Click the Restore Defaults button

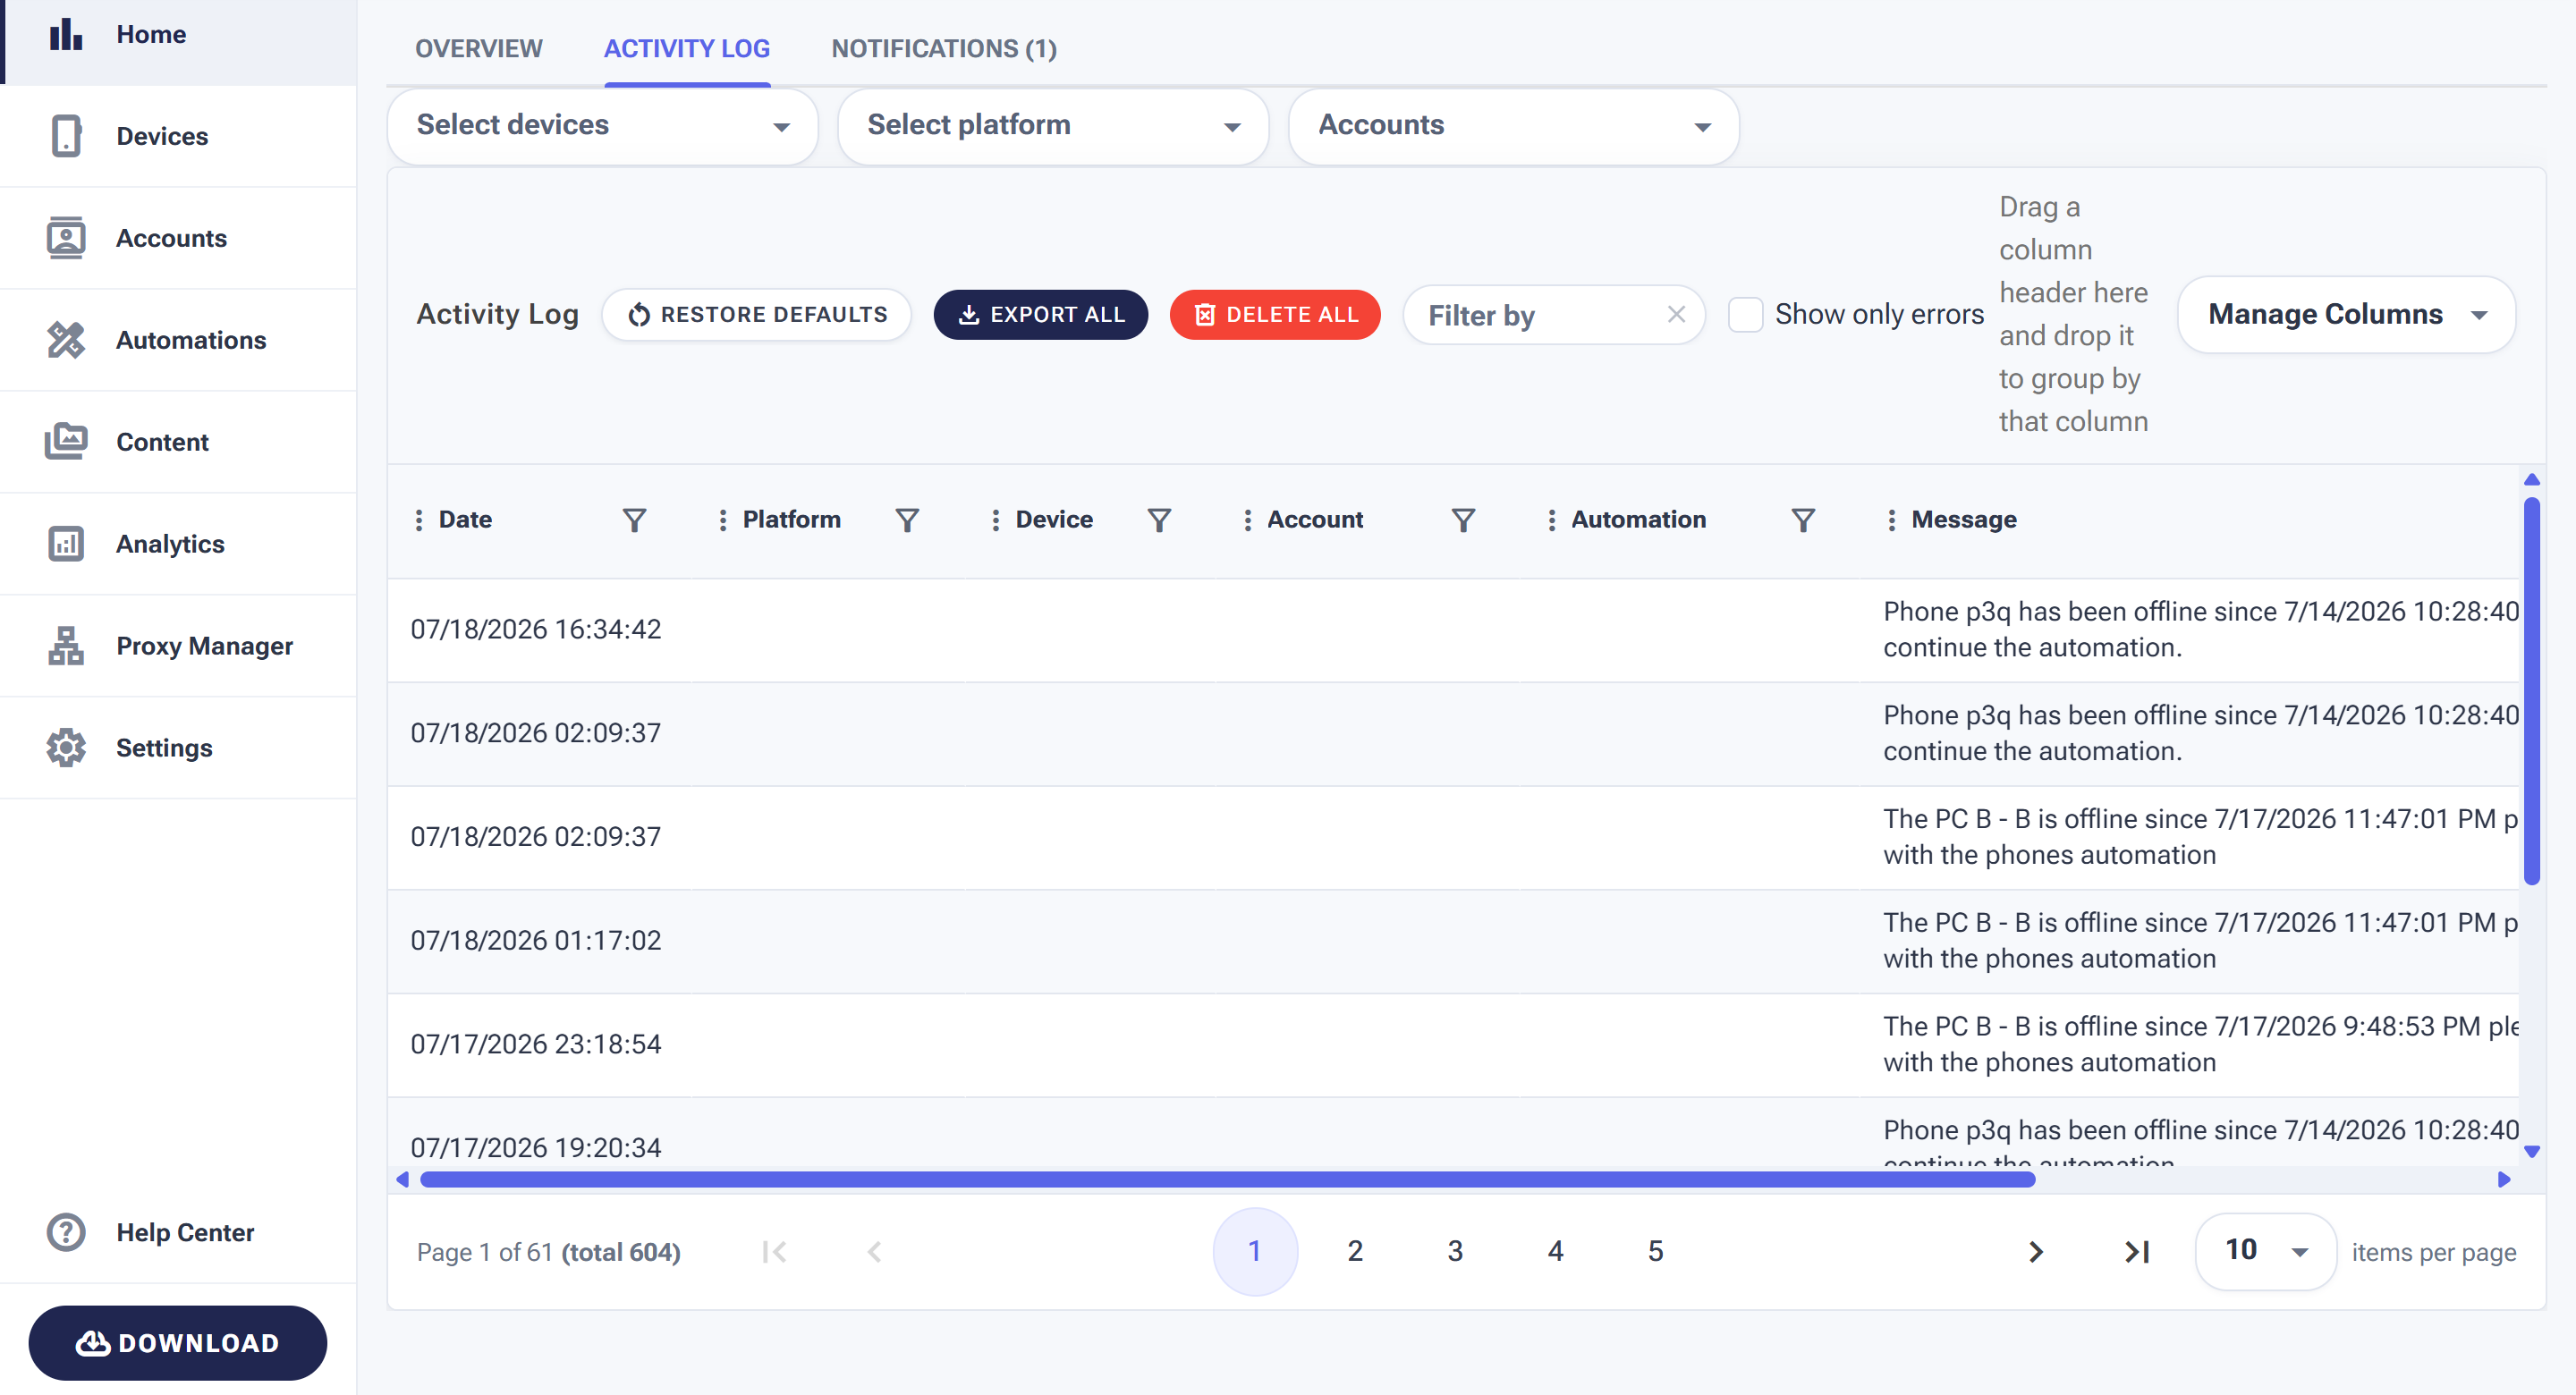[x=757, y=315]
